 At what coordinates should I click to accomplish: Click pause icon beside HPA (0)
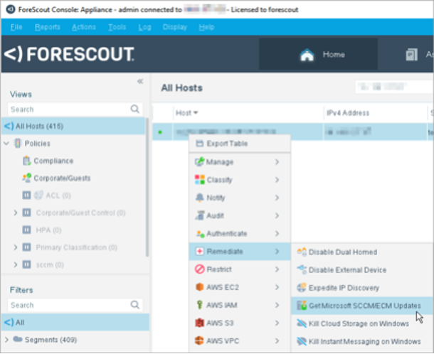pos(26,230)
